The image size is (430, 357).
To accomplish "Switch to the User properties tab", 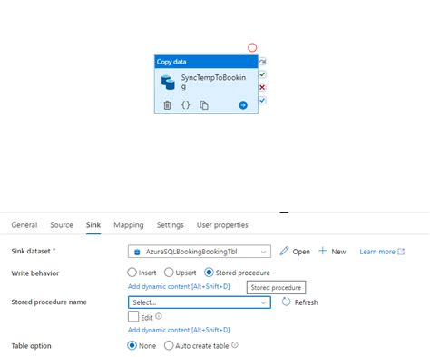I will (222, 225).
